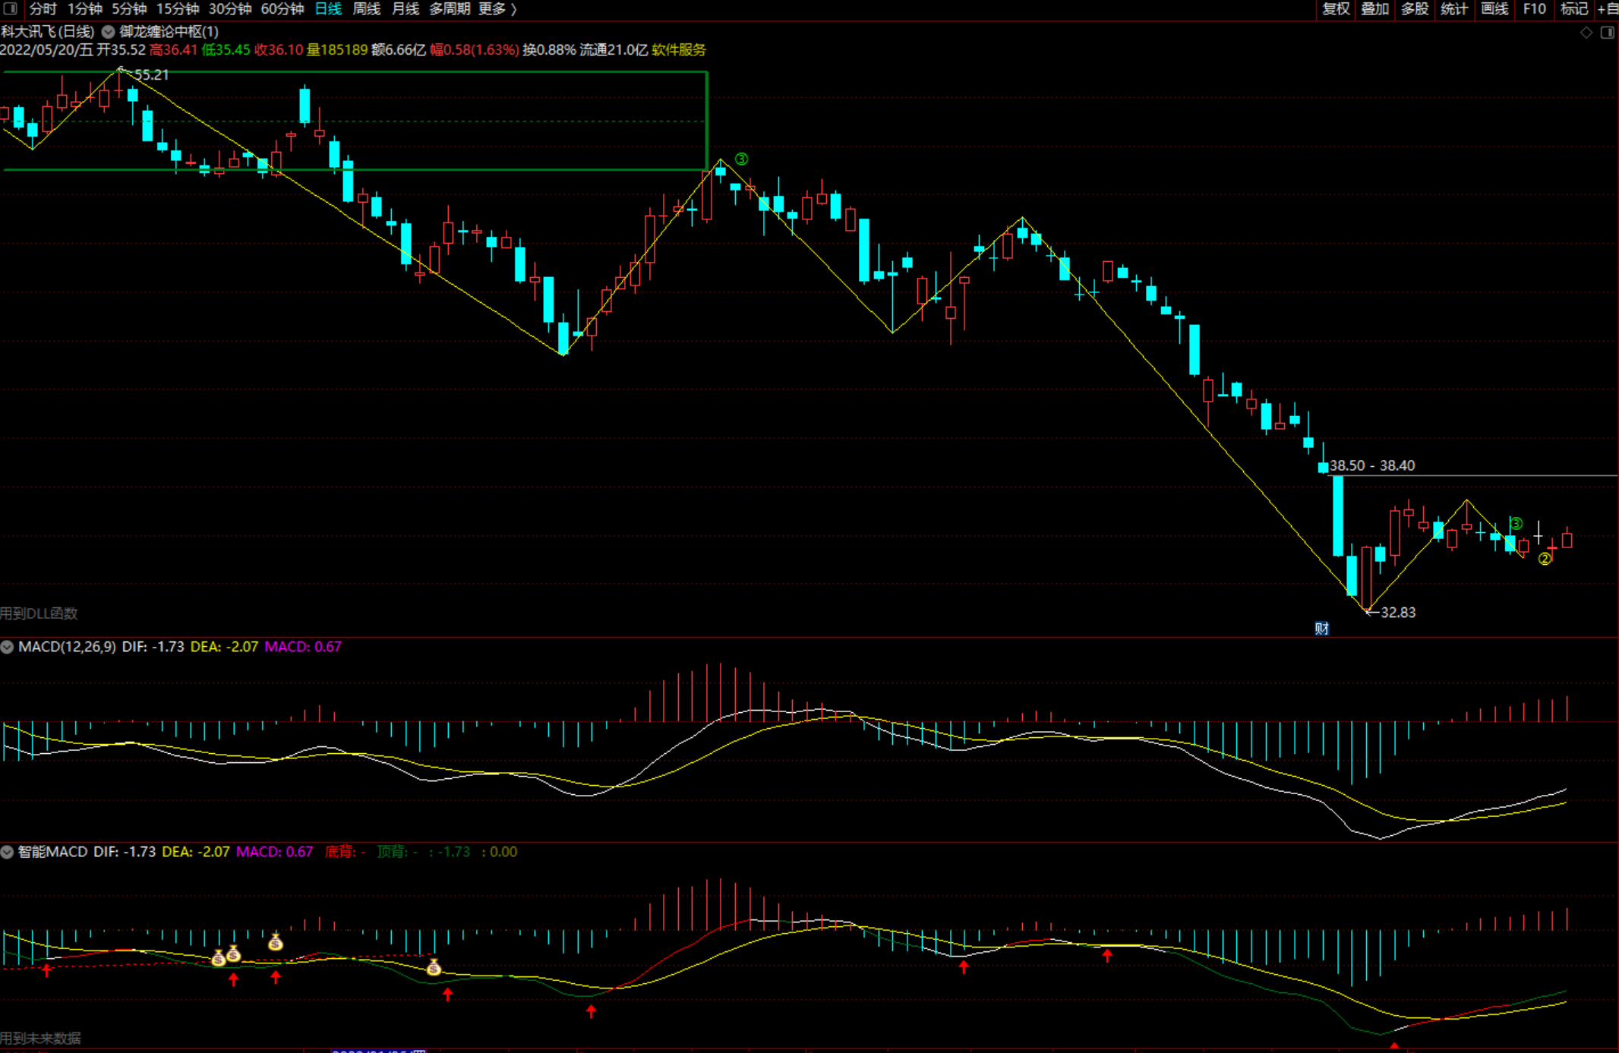Click the 叠加 overlay button
The width and height of the screenshot is (1619, 1053).
(1374, 9)
